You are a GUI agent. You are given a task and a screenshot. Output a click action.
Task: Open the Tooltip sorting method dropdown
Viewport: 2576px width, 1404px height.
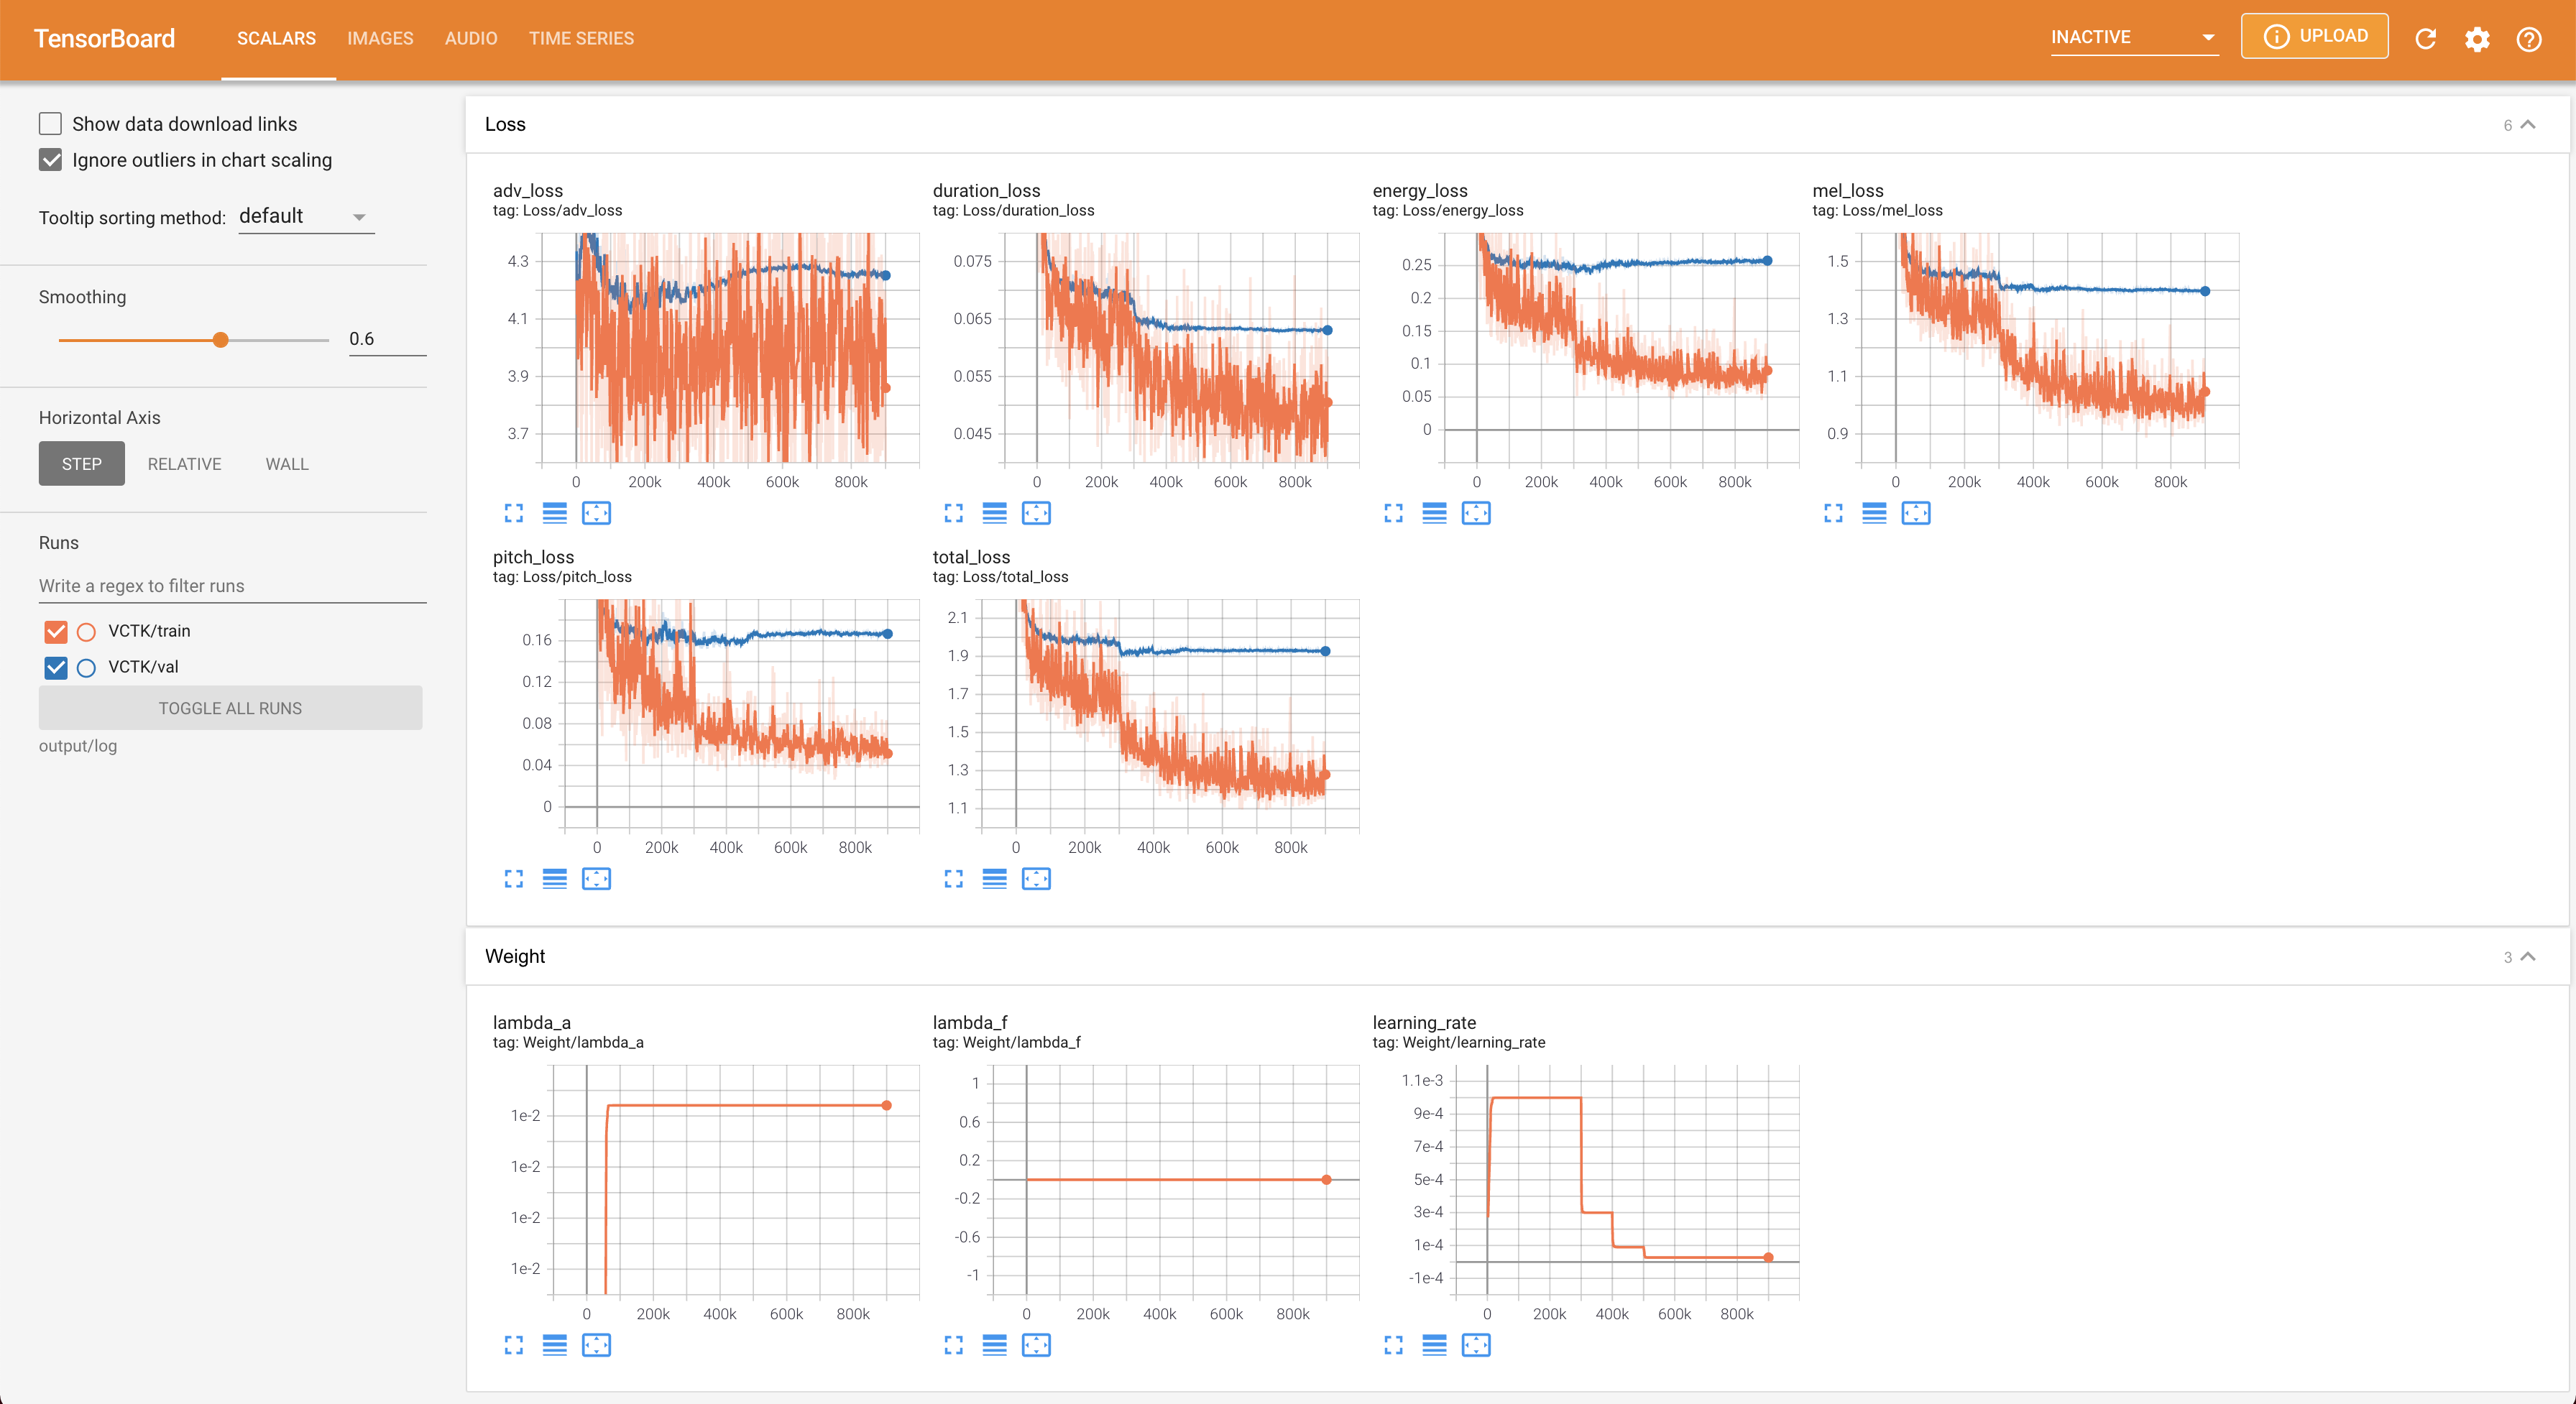(306, 217)
